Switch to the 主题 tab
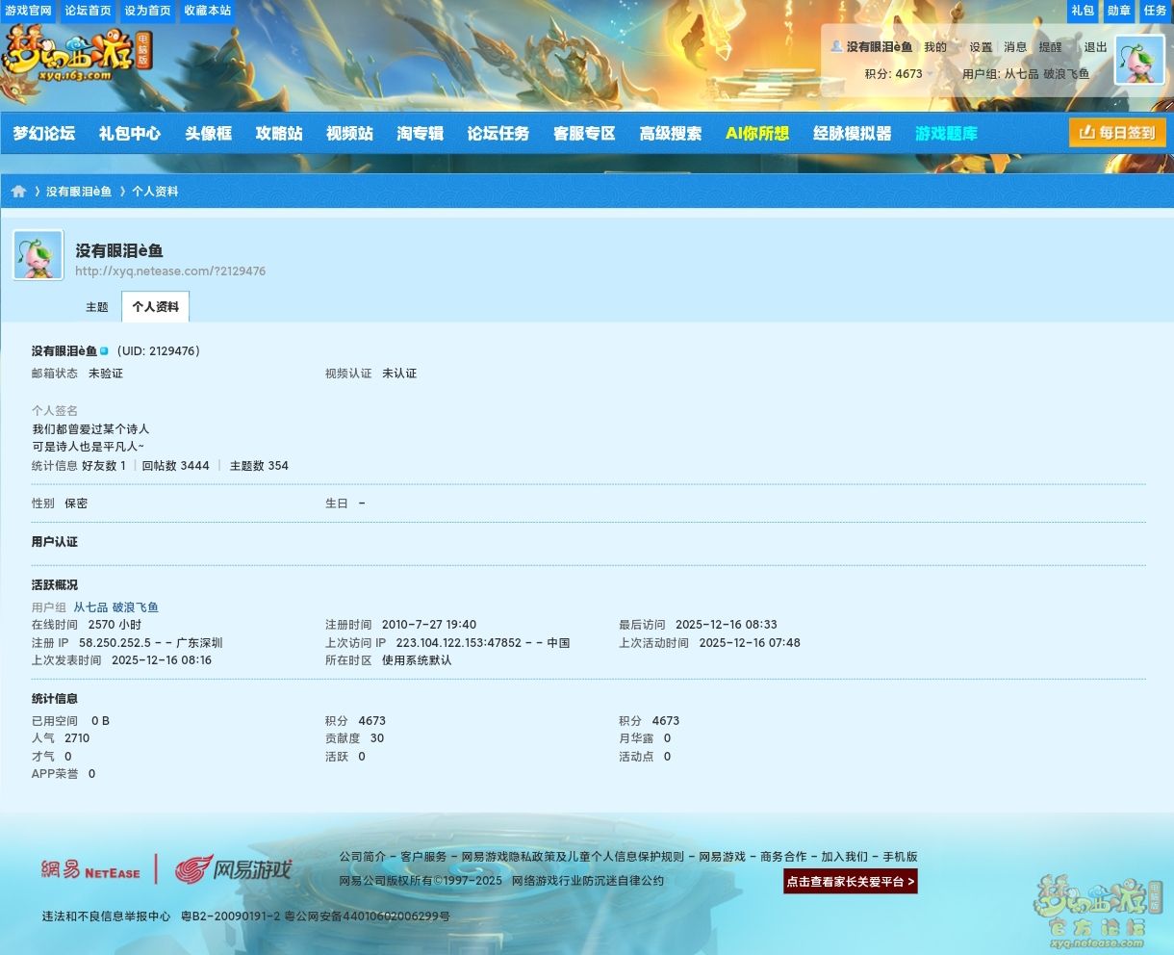The height and width of the screenshot is (955, 1174). tap(97, 307)
